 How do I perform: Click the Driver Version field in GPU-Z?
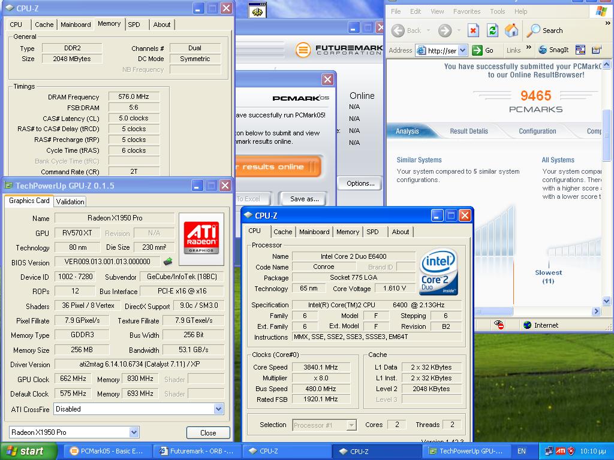pos(139,364)
